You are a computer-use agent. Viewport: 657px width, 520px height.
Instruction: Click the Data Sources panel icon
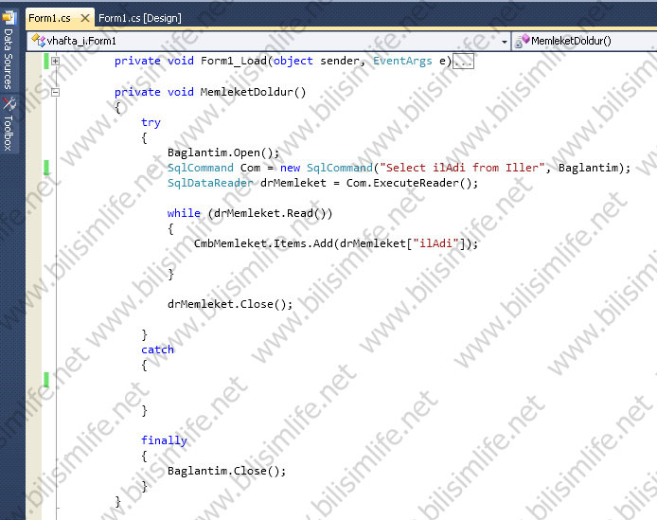coord(9,18)
